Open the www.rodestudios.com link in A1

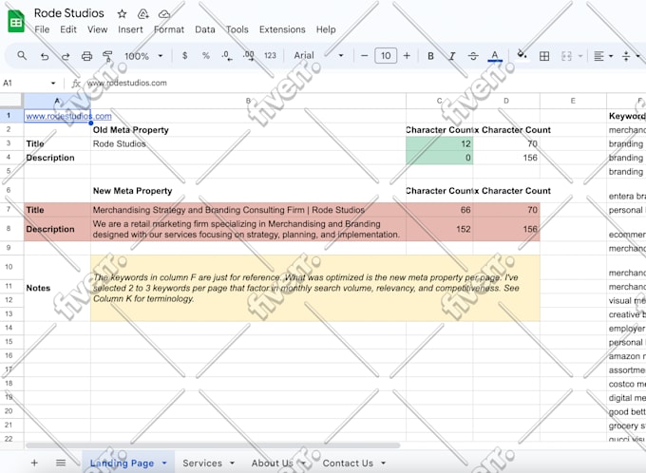[68, 116]
